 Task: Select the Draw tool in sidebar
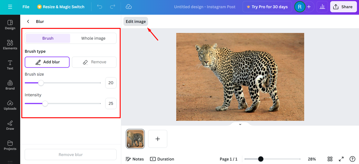10,125
